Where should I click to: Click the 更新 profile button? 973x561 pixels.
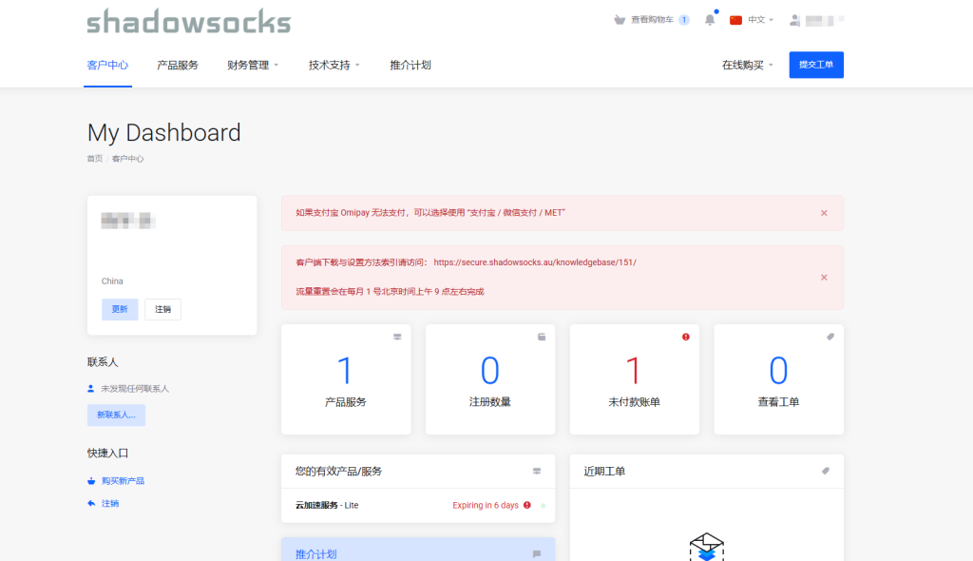(x=120, y=310)
